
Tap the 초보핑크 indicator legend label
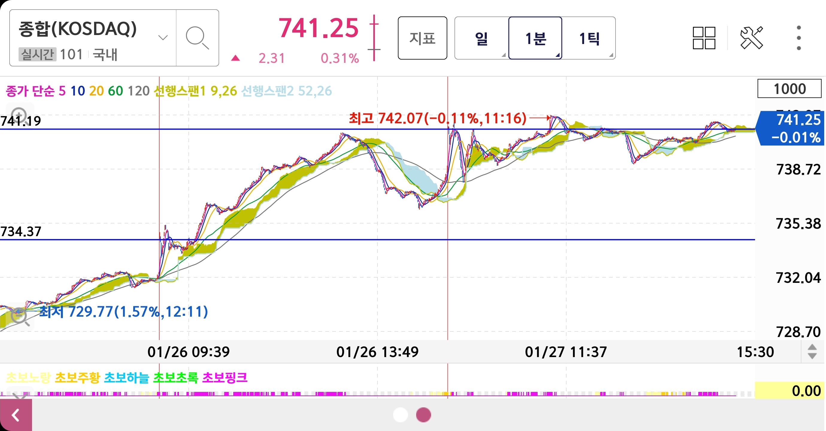tap(225, 377)
